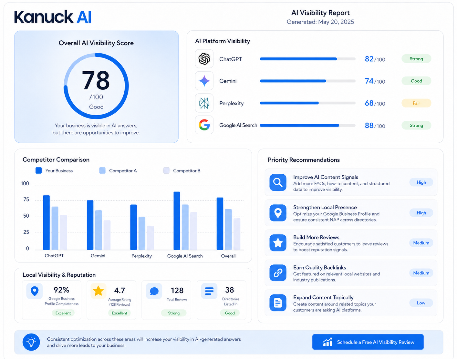Toggle the Your Business legend swatch
The image size is (457, 359).
point(38,170)
